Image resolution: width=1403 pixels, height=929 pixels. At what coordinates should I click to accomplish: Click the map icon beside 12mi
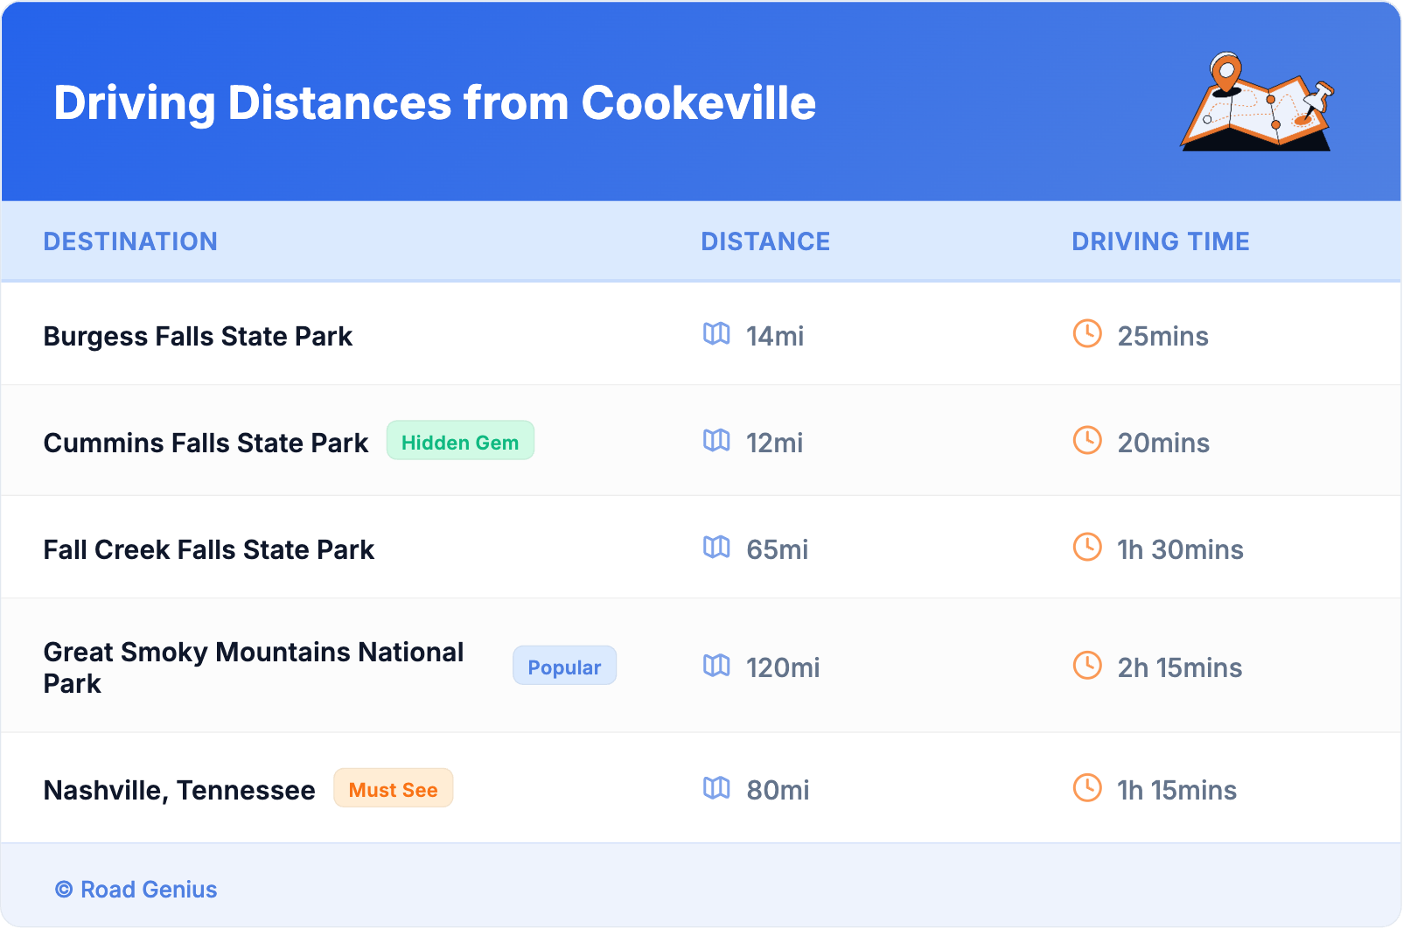click(716, 440)
